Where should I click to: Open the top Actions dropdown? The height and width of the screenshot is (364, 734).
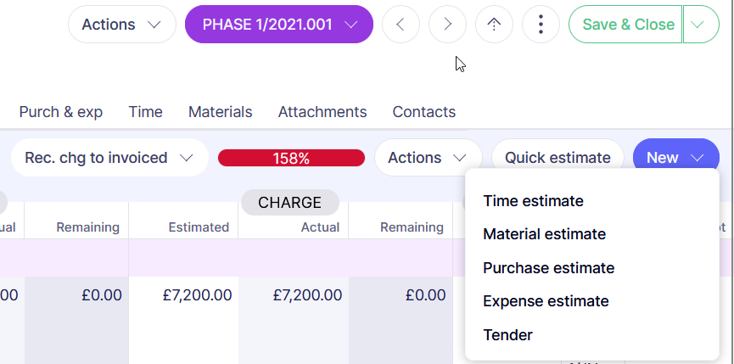(x=121, y=25)
